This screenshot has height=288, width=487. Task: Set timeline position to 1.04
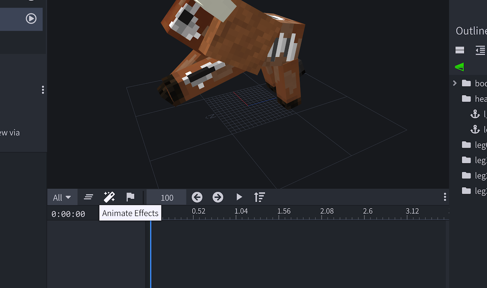coord(241,211)
